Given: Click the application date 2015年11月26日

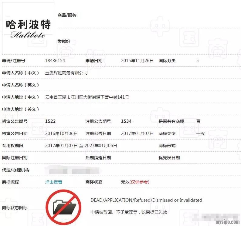Looking at the screenshot, I should 137,61.
